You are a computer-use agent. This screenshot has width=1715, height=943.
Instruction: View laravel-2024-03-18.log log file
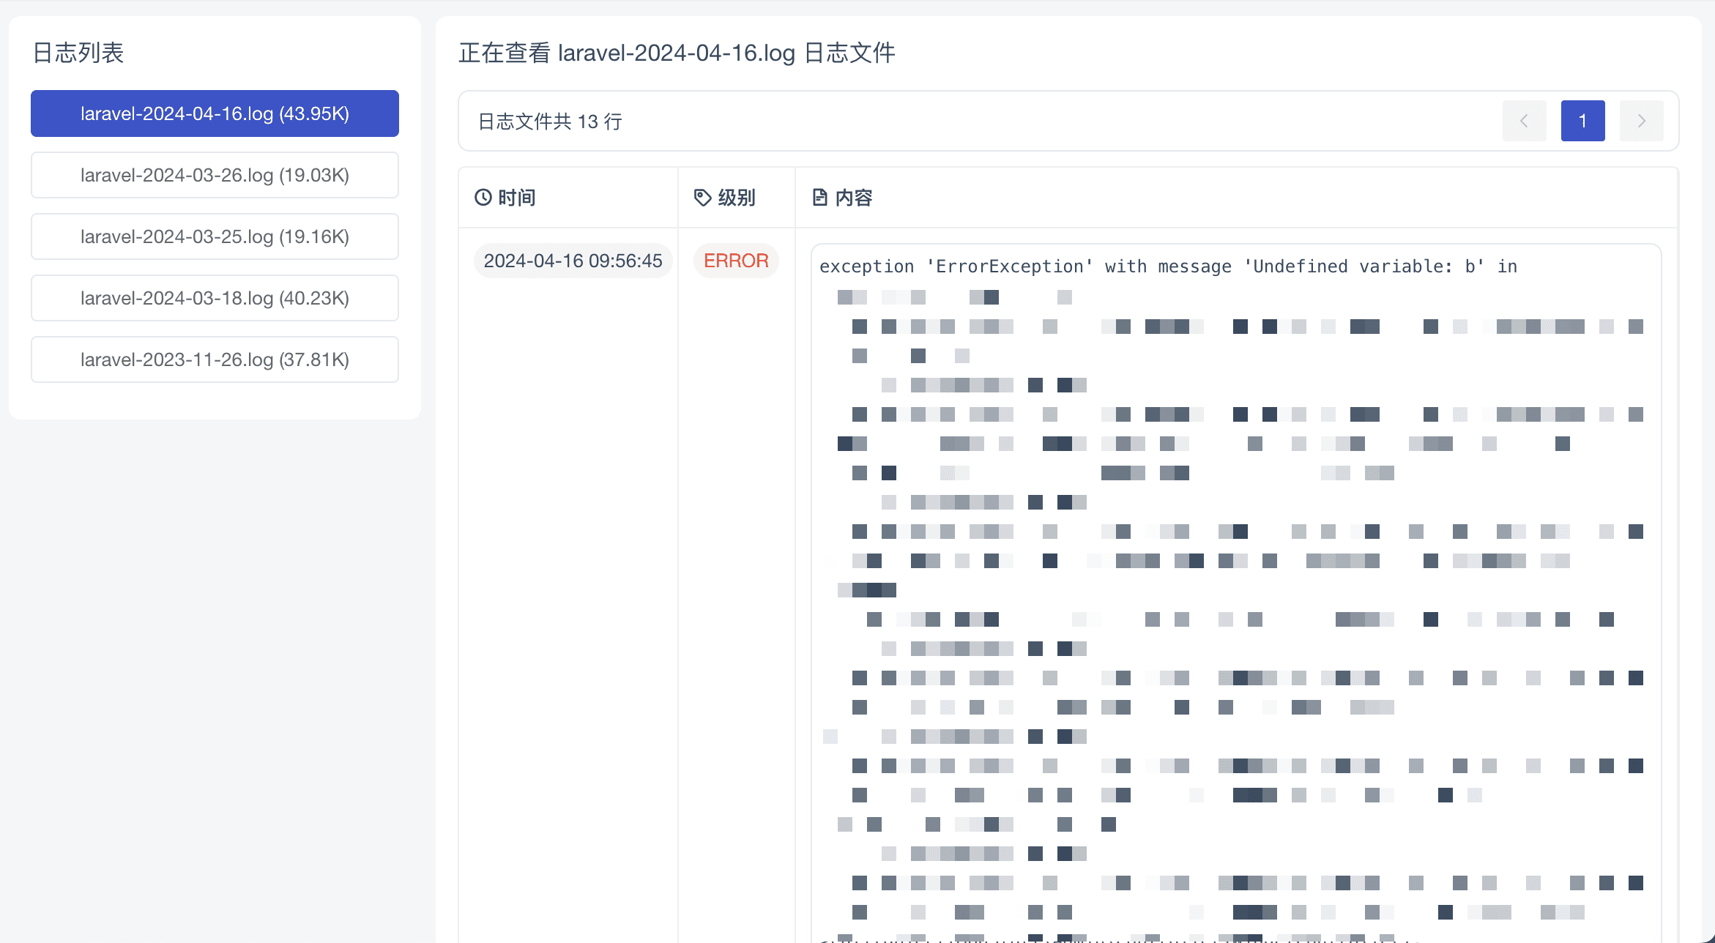[215, 298]
